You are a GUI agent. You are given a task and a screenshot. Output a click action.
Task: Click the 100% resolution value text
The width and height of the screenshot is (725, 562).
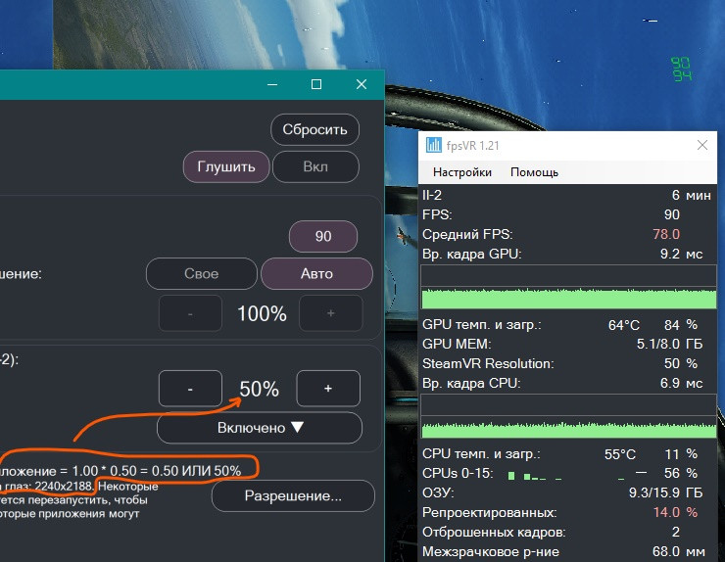[x=262, y=314]
